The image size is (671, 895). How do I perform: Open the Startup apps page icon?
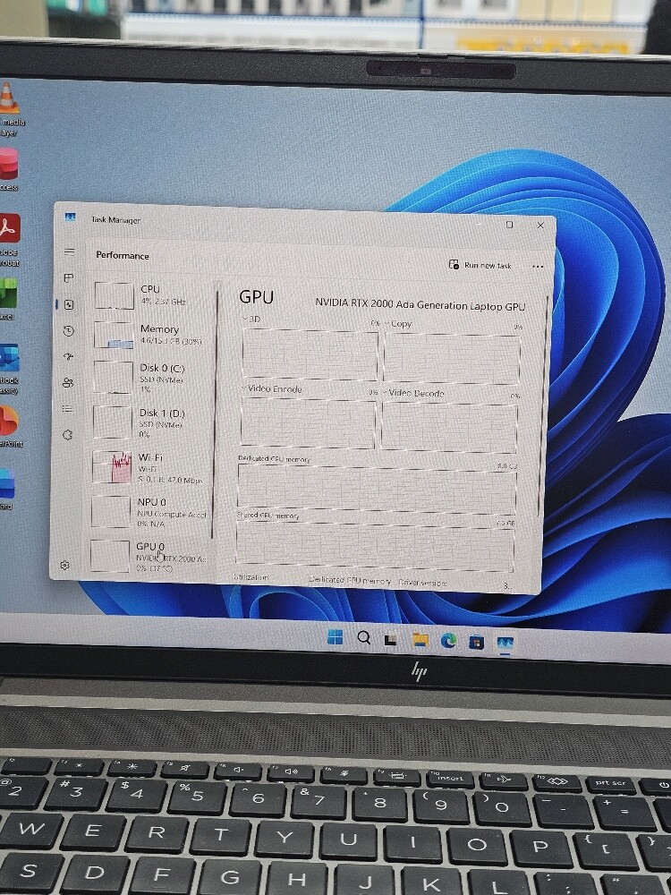tap(69, 357)
